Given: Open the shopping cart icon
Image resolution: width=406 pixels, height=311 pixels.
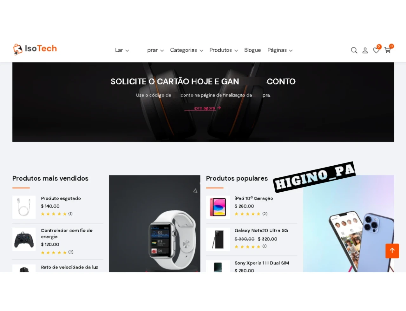Looking at the screenshot, I should [388, 50].
